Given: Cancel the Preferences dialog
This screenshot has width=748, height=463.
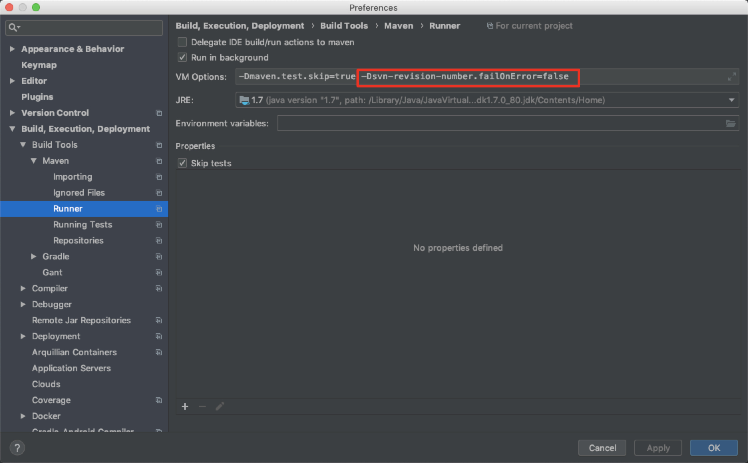Looking at the screenshot, I should tap(602, 448).
